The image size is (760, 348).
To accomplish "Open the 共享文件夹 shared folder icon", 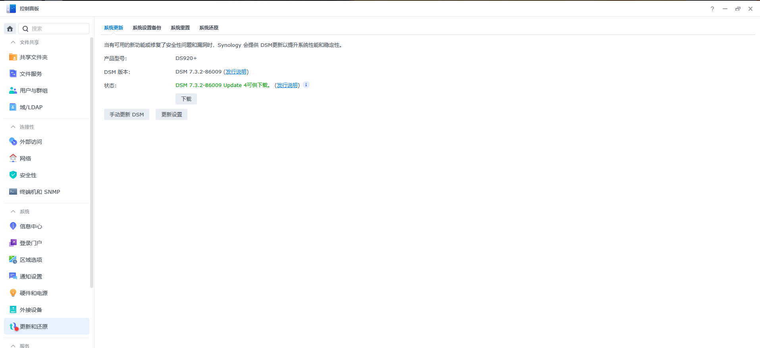I will click(13, 57).
